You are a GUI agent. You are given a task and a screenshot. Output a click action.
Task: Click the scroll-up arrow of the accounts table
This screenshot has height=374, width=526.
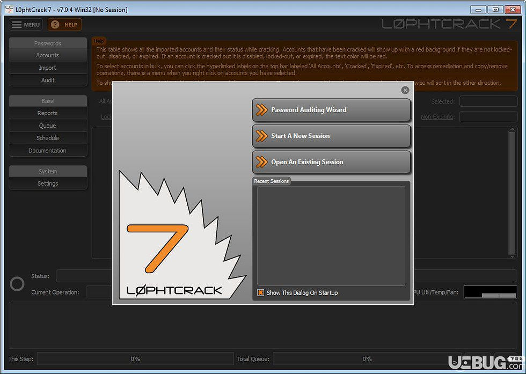512,129
